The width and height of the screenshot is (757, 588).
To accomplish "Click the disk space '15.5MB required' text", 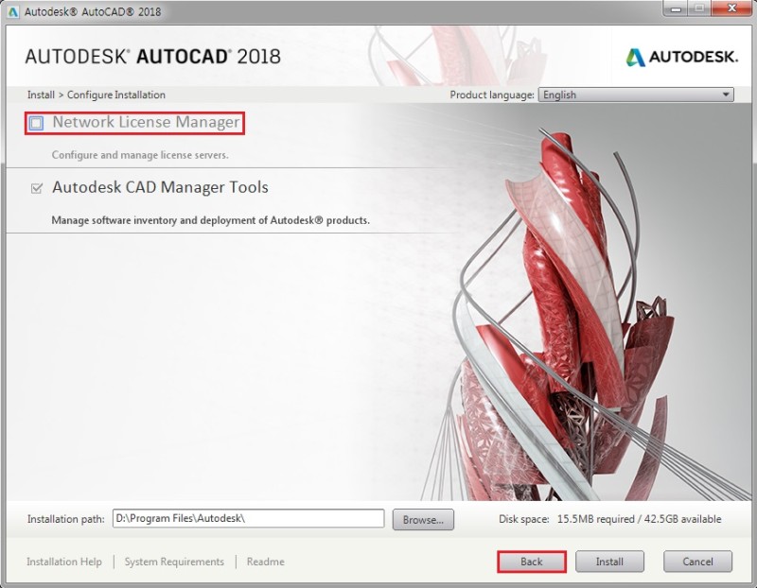I will 596,519.
